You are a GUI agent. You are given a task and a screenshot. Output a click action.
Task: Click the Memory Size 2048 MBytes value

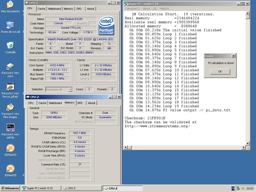[x=54, y=117]
